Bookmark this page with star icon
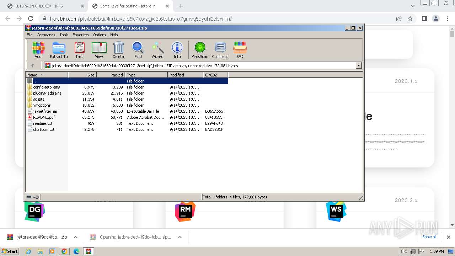Image resolution: width=455 pixels, height=256 pixels. pyautogui.click(x=410, y=18)
